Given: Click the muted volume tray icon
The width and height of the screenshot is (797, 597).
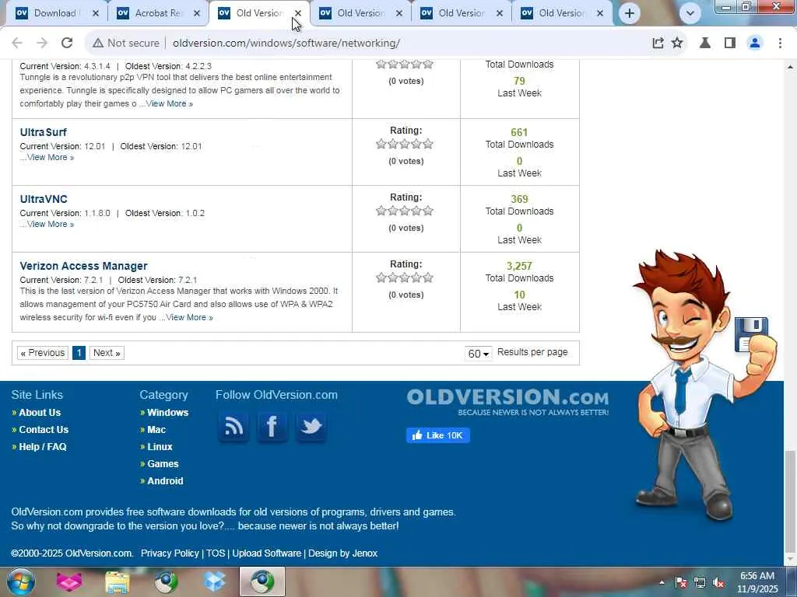Looking at the screenshot, I should 718,582.
